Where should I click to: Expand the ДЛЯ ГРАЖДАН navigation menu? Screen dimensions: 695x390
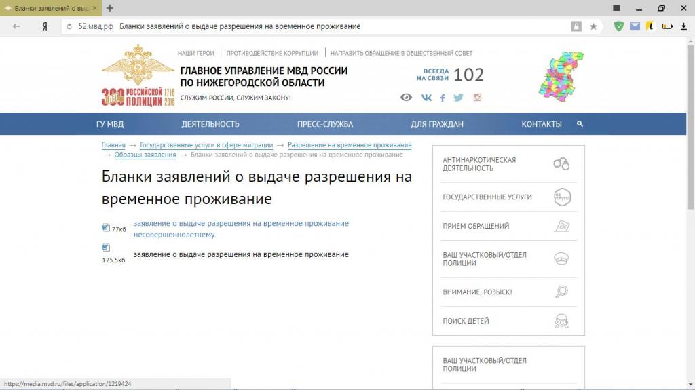point(437,124)
